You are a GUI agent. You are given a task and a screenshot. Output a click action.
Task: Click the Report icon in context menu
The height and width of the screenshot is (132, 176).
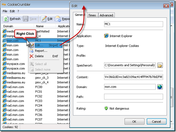point(31,51)
